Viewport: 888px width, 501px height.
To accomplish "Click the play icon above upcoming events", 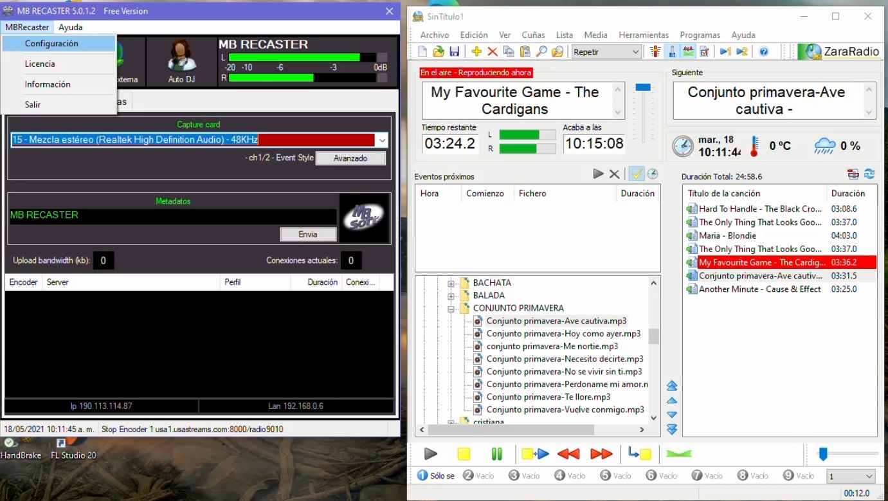I will click(x=598, y=174).
